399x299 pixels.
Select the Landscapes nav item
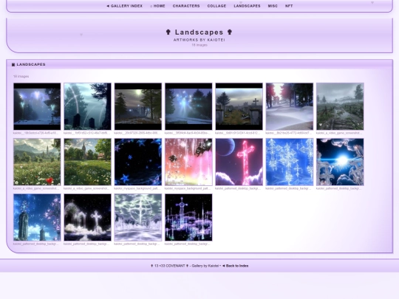tap(247, 6)
